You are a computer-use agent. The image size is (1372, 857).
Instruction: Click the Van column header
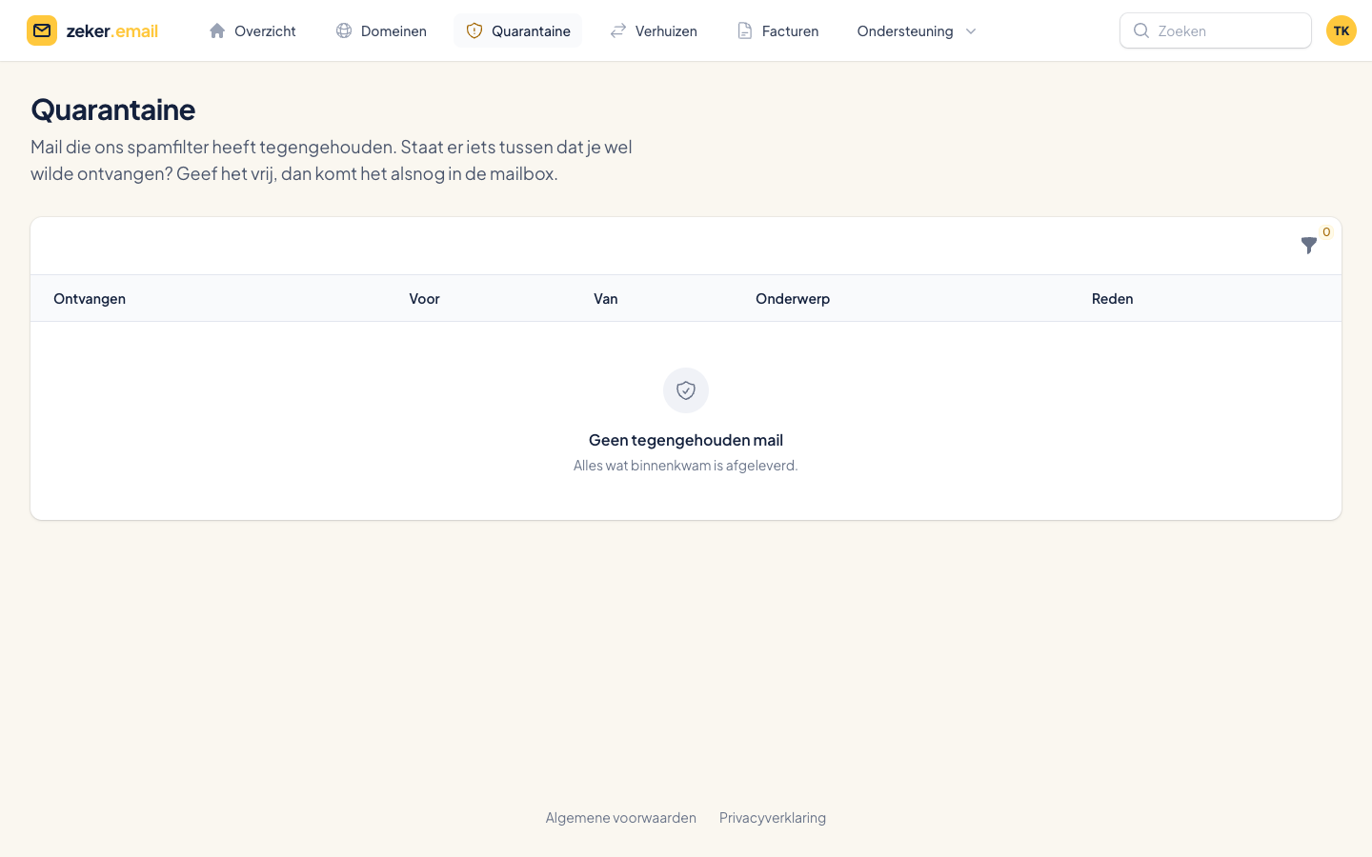point(606,298)
